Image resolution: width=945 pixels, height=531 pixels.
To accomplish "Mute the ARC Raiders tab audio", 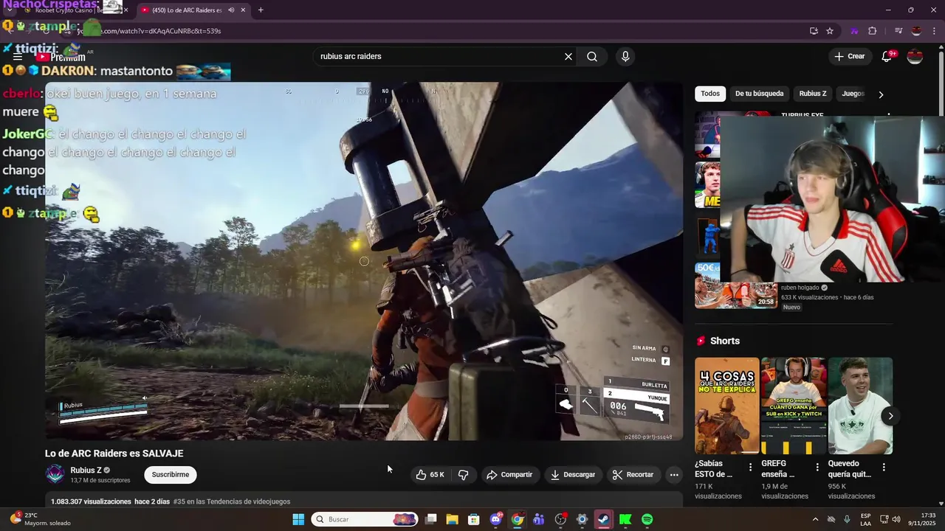I will tap(231, 10).
